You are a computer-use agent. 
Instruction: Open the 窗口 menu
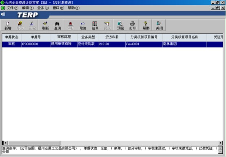click(x=58, y=8)
